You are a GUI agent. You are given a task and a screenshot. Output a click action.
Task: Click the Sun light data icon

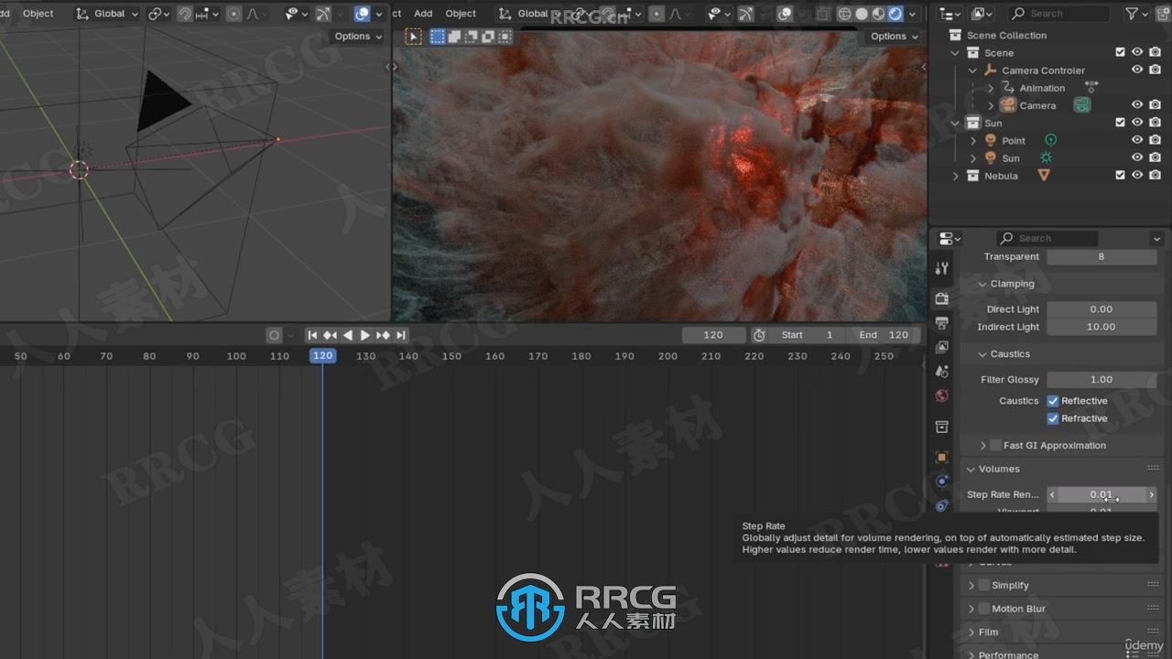coord(1046,157)
